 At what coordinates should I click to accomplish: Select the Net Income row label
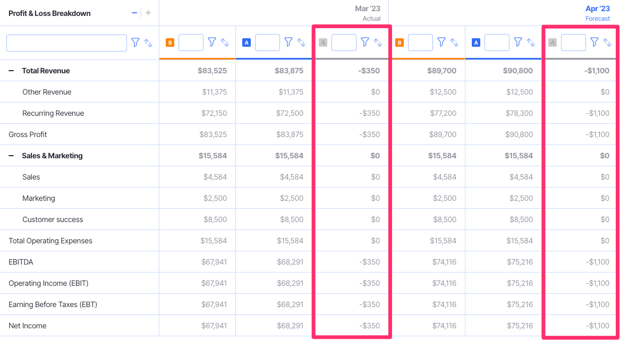(27, 325)
